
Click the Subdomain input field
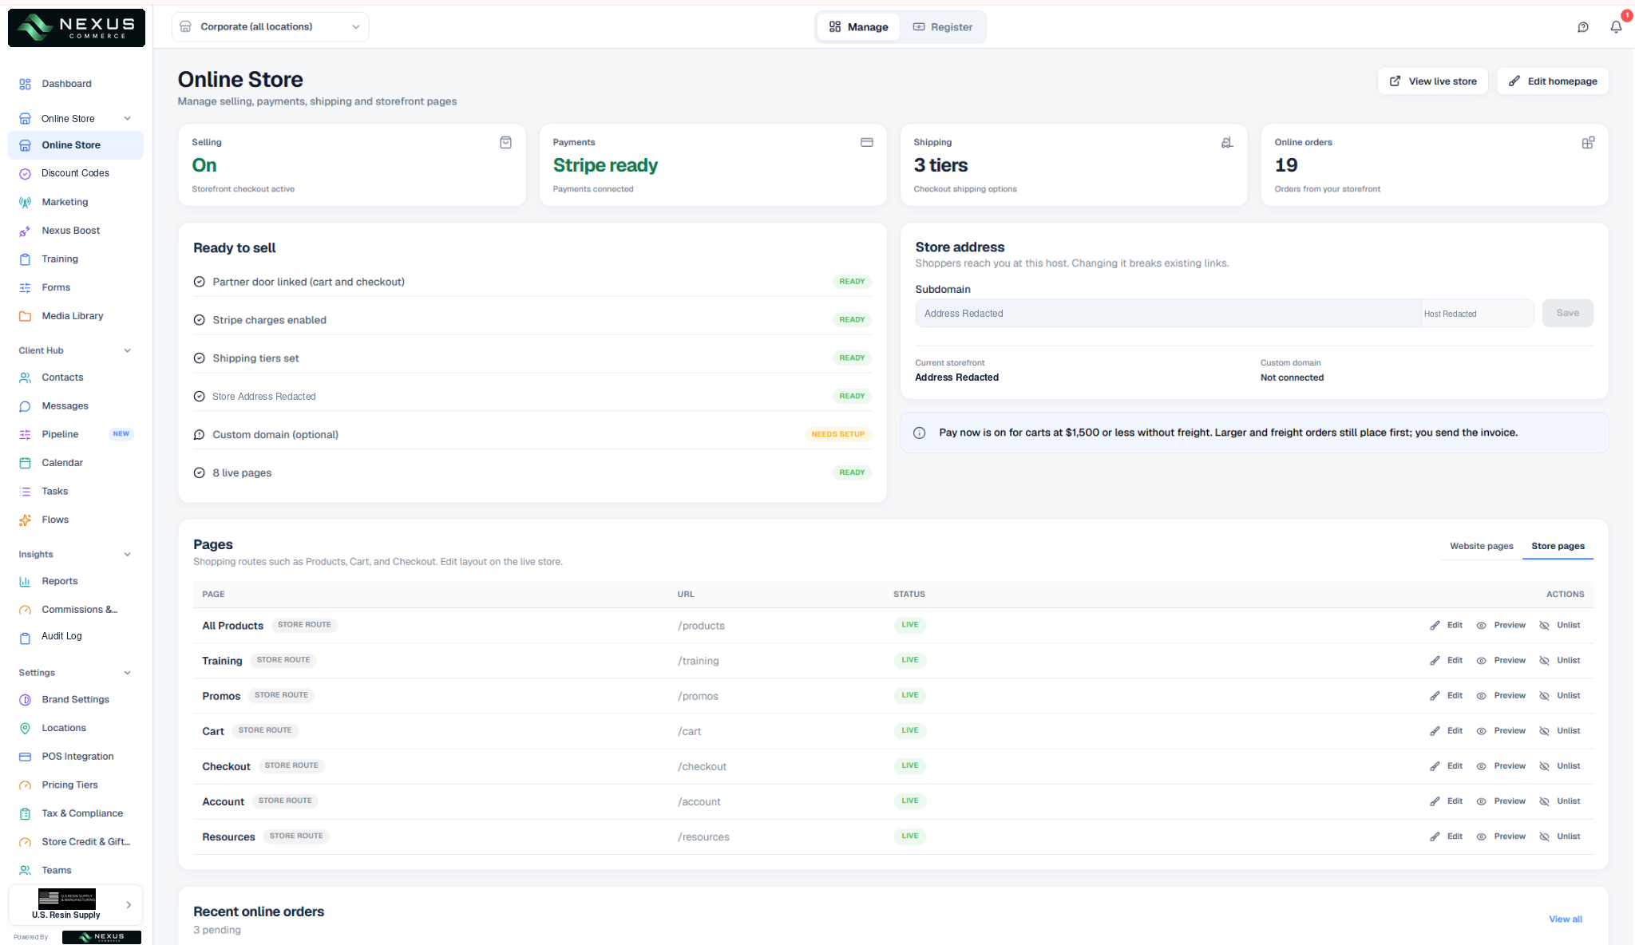point(1168,314)
